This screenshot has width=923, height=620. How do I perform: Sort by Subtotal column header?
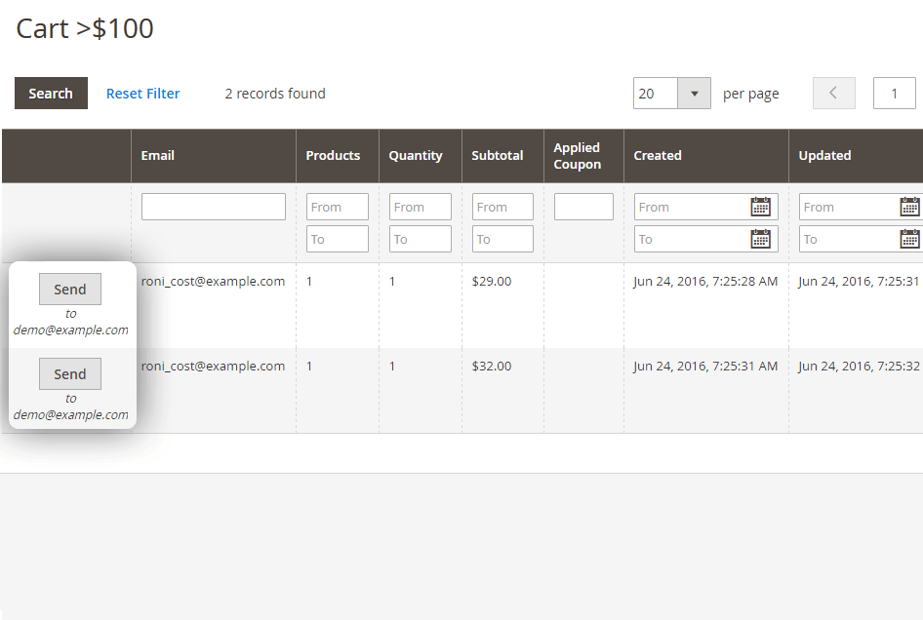click(502, 156)
